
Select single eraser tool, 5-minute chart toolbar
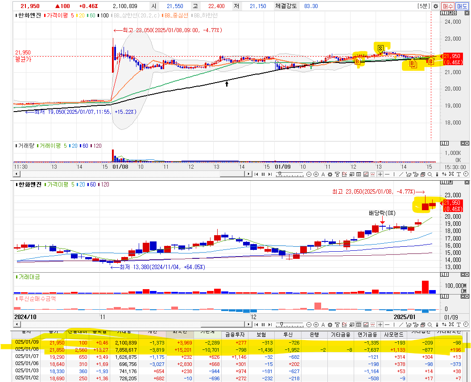coord(409,174)
